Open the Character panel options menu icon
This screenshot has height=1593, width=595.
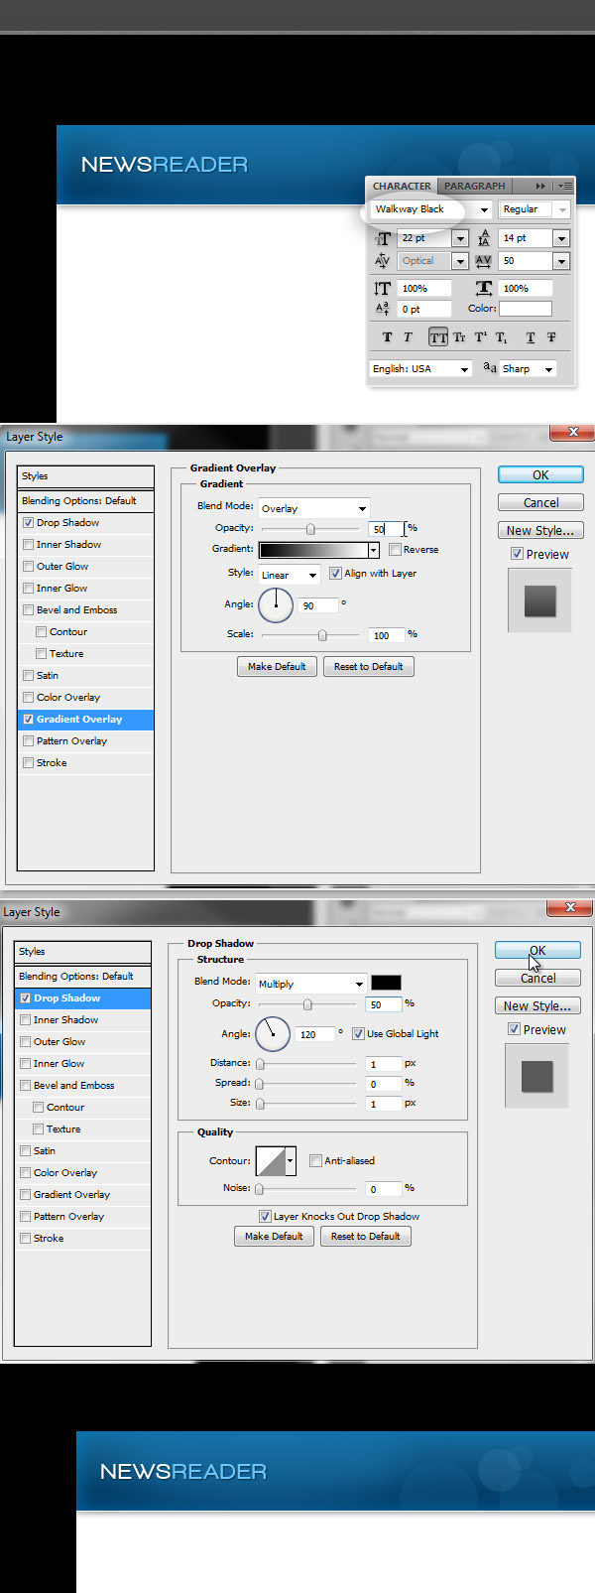563,186
